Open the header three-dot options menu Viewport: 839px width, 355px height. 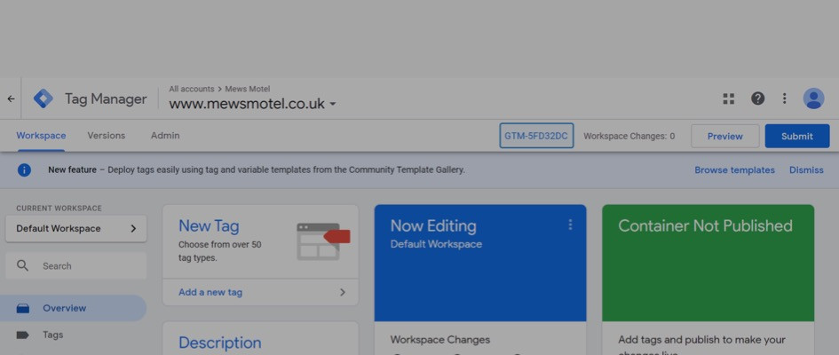785,99
